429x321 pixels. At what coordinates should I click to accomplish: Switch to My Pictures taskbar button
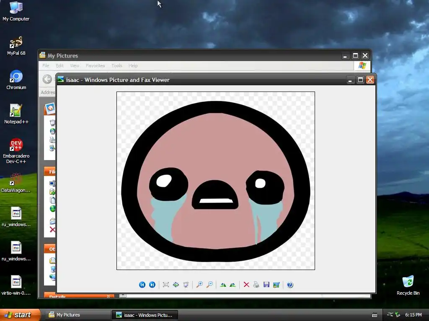point(77,315)
